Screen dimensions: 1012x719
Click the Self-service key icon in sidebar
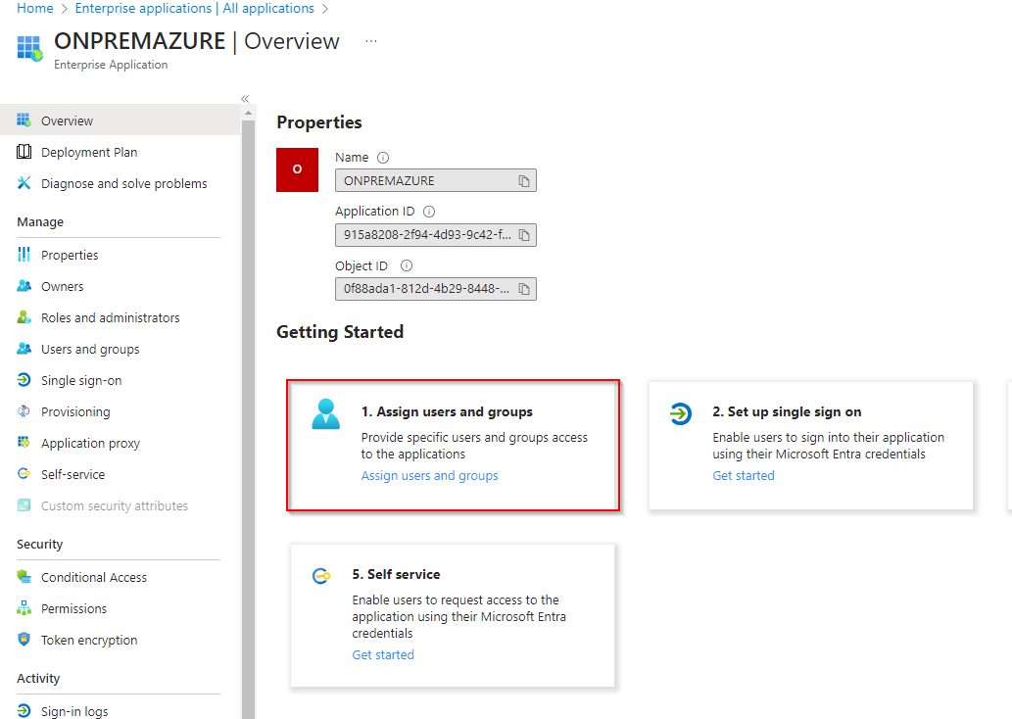coord(24,474)
